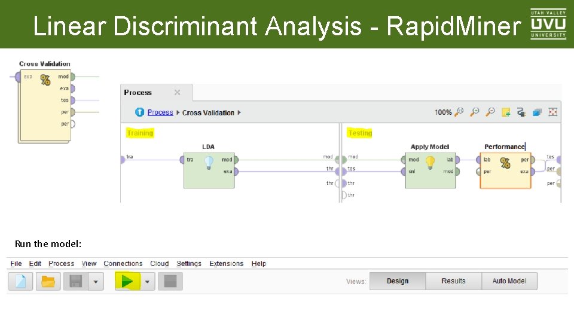The height and width of the screenshot is (323, 574).
Task: Expand arrow after Cross Validation breadcrumb
Action: pos(239,112)
